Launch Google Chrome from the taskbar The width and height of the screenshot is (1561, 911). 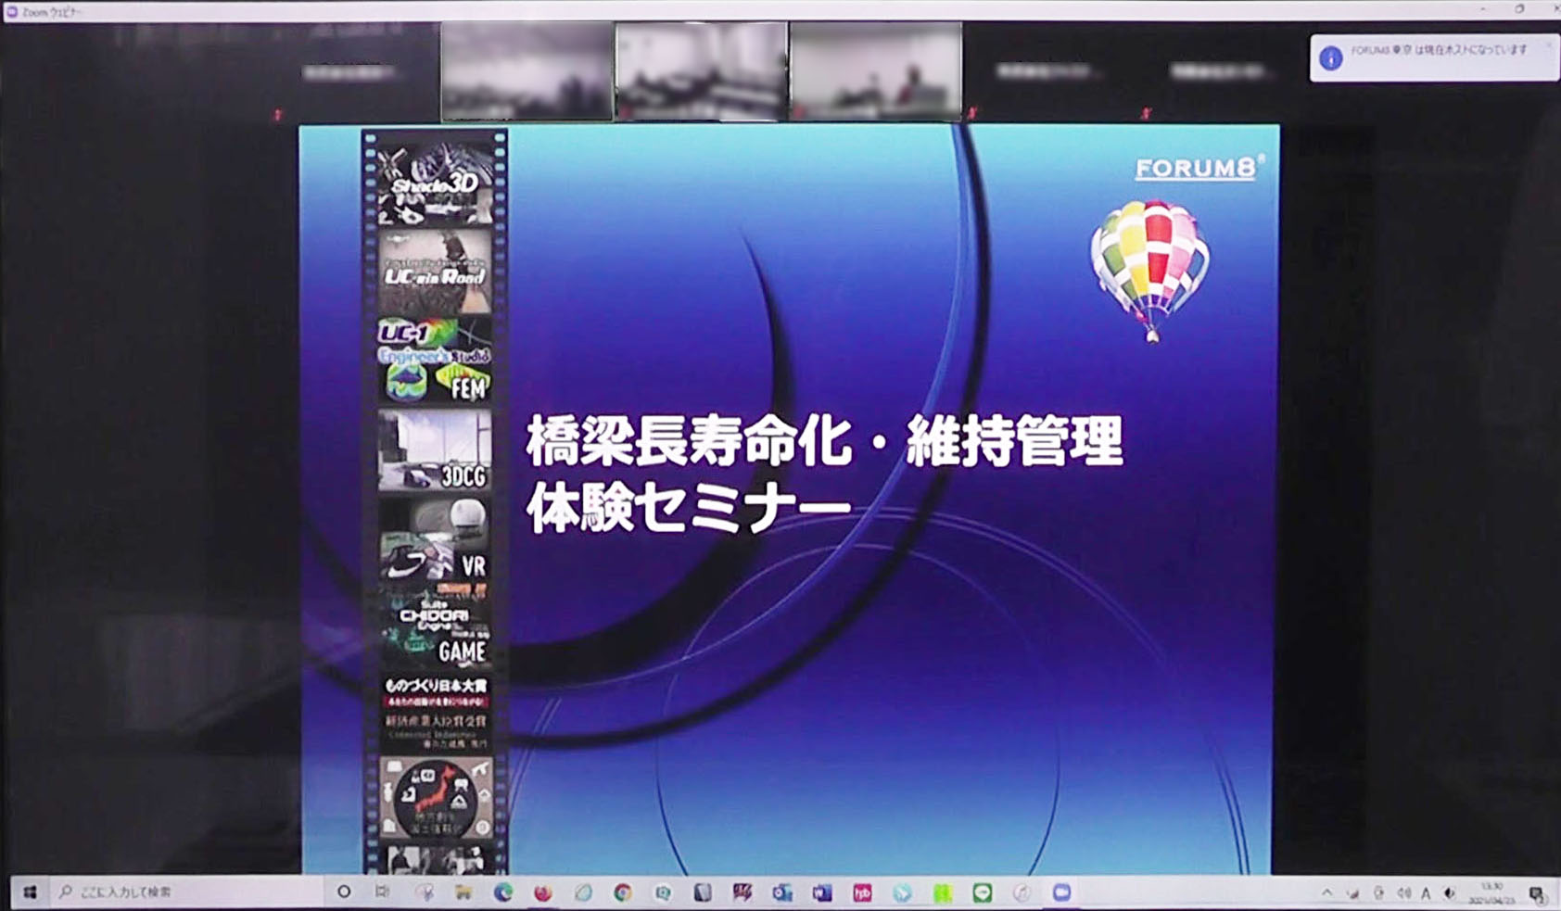click(623, 892)
